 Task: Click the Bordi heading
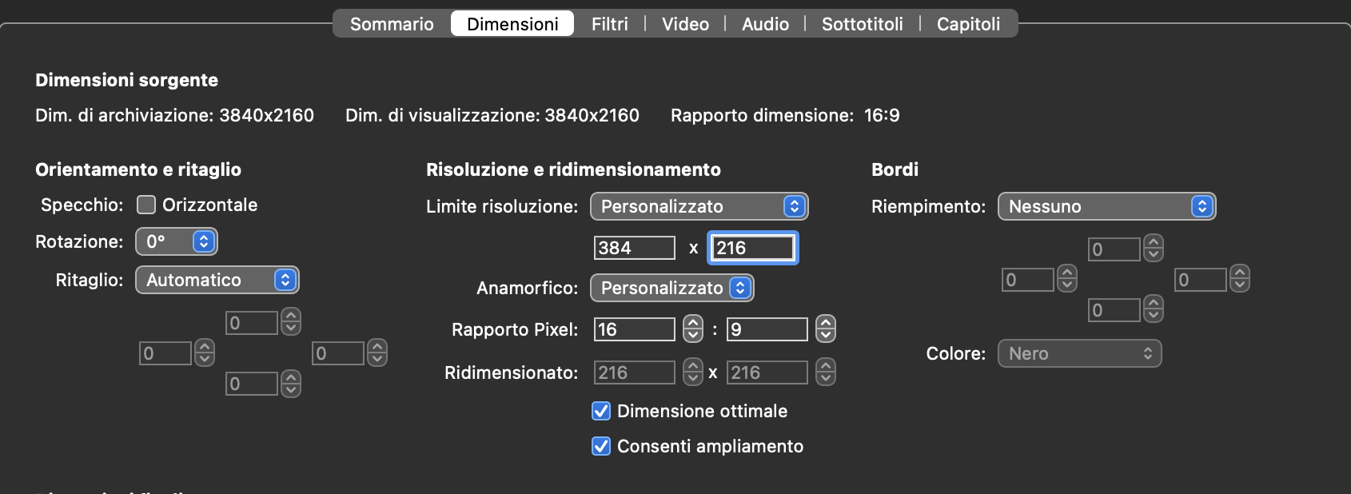point(895,169)
